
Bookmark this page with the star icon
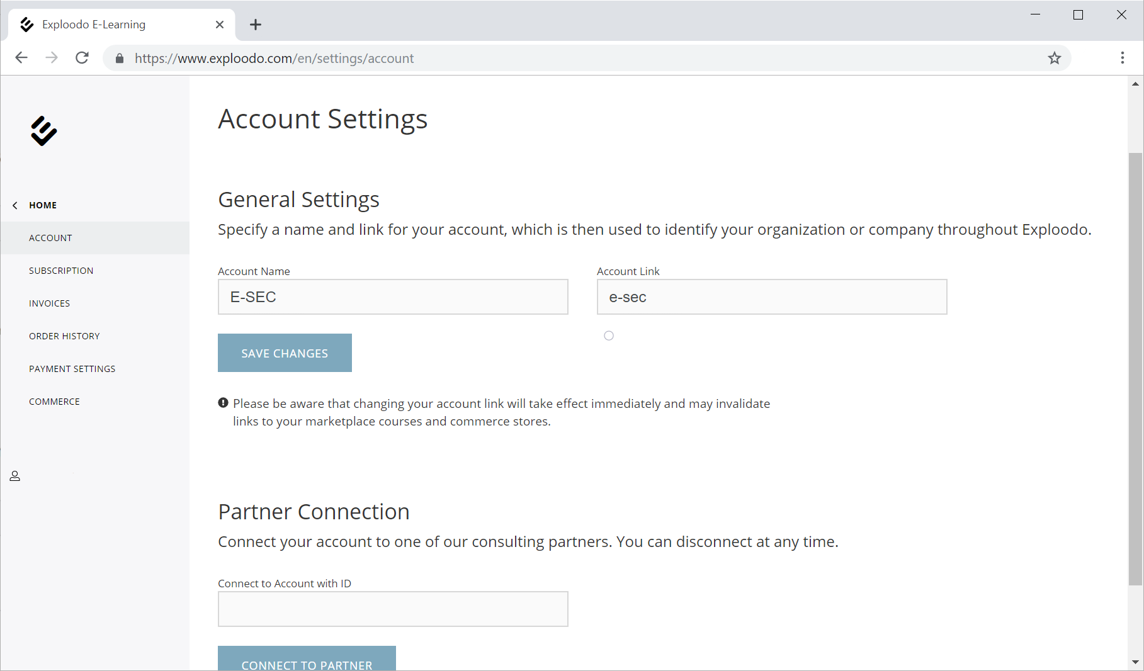tap(1054, 59)
